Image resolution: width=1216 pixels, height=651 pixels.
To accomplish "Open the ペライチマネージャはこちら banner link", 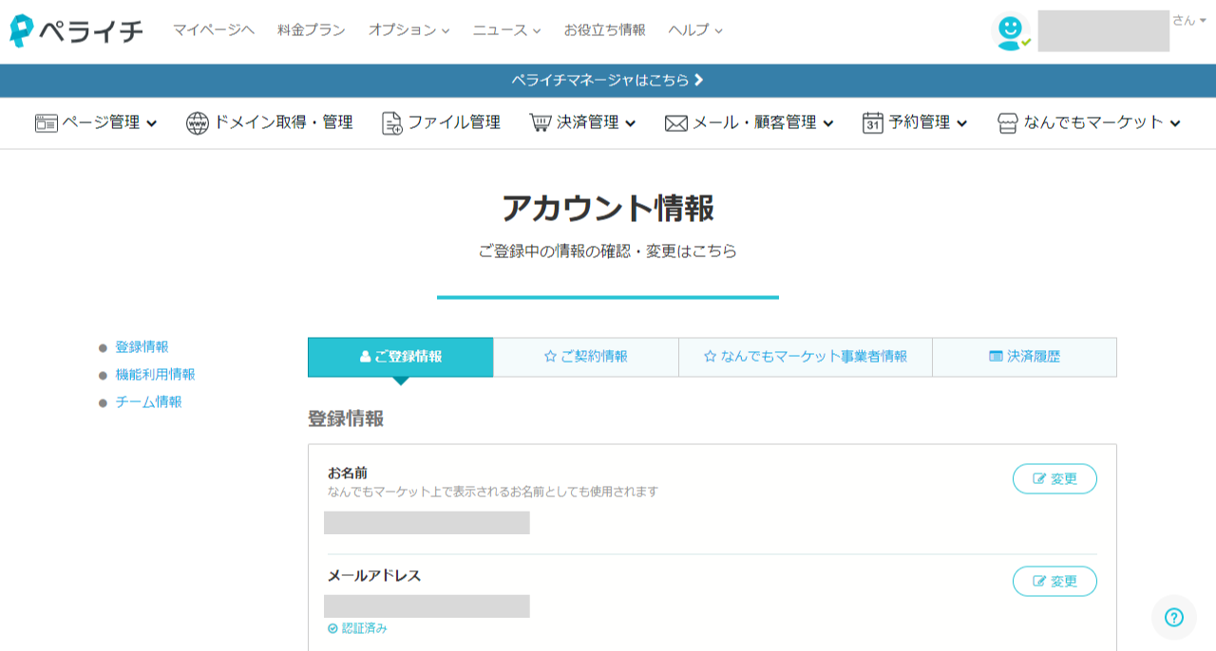I will (608, 81).
